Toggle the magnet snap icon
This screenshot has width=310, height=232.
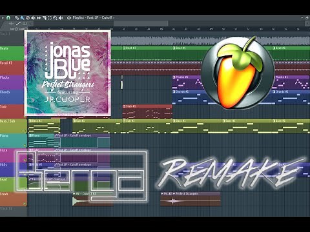(8, 17)
